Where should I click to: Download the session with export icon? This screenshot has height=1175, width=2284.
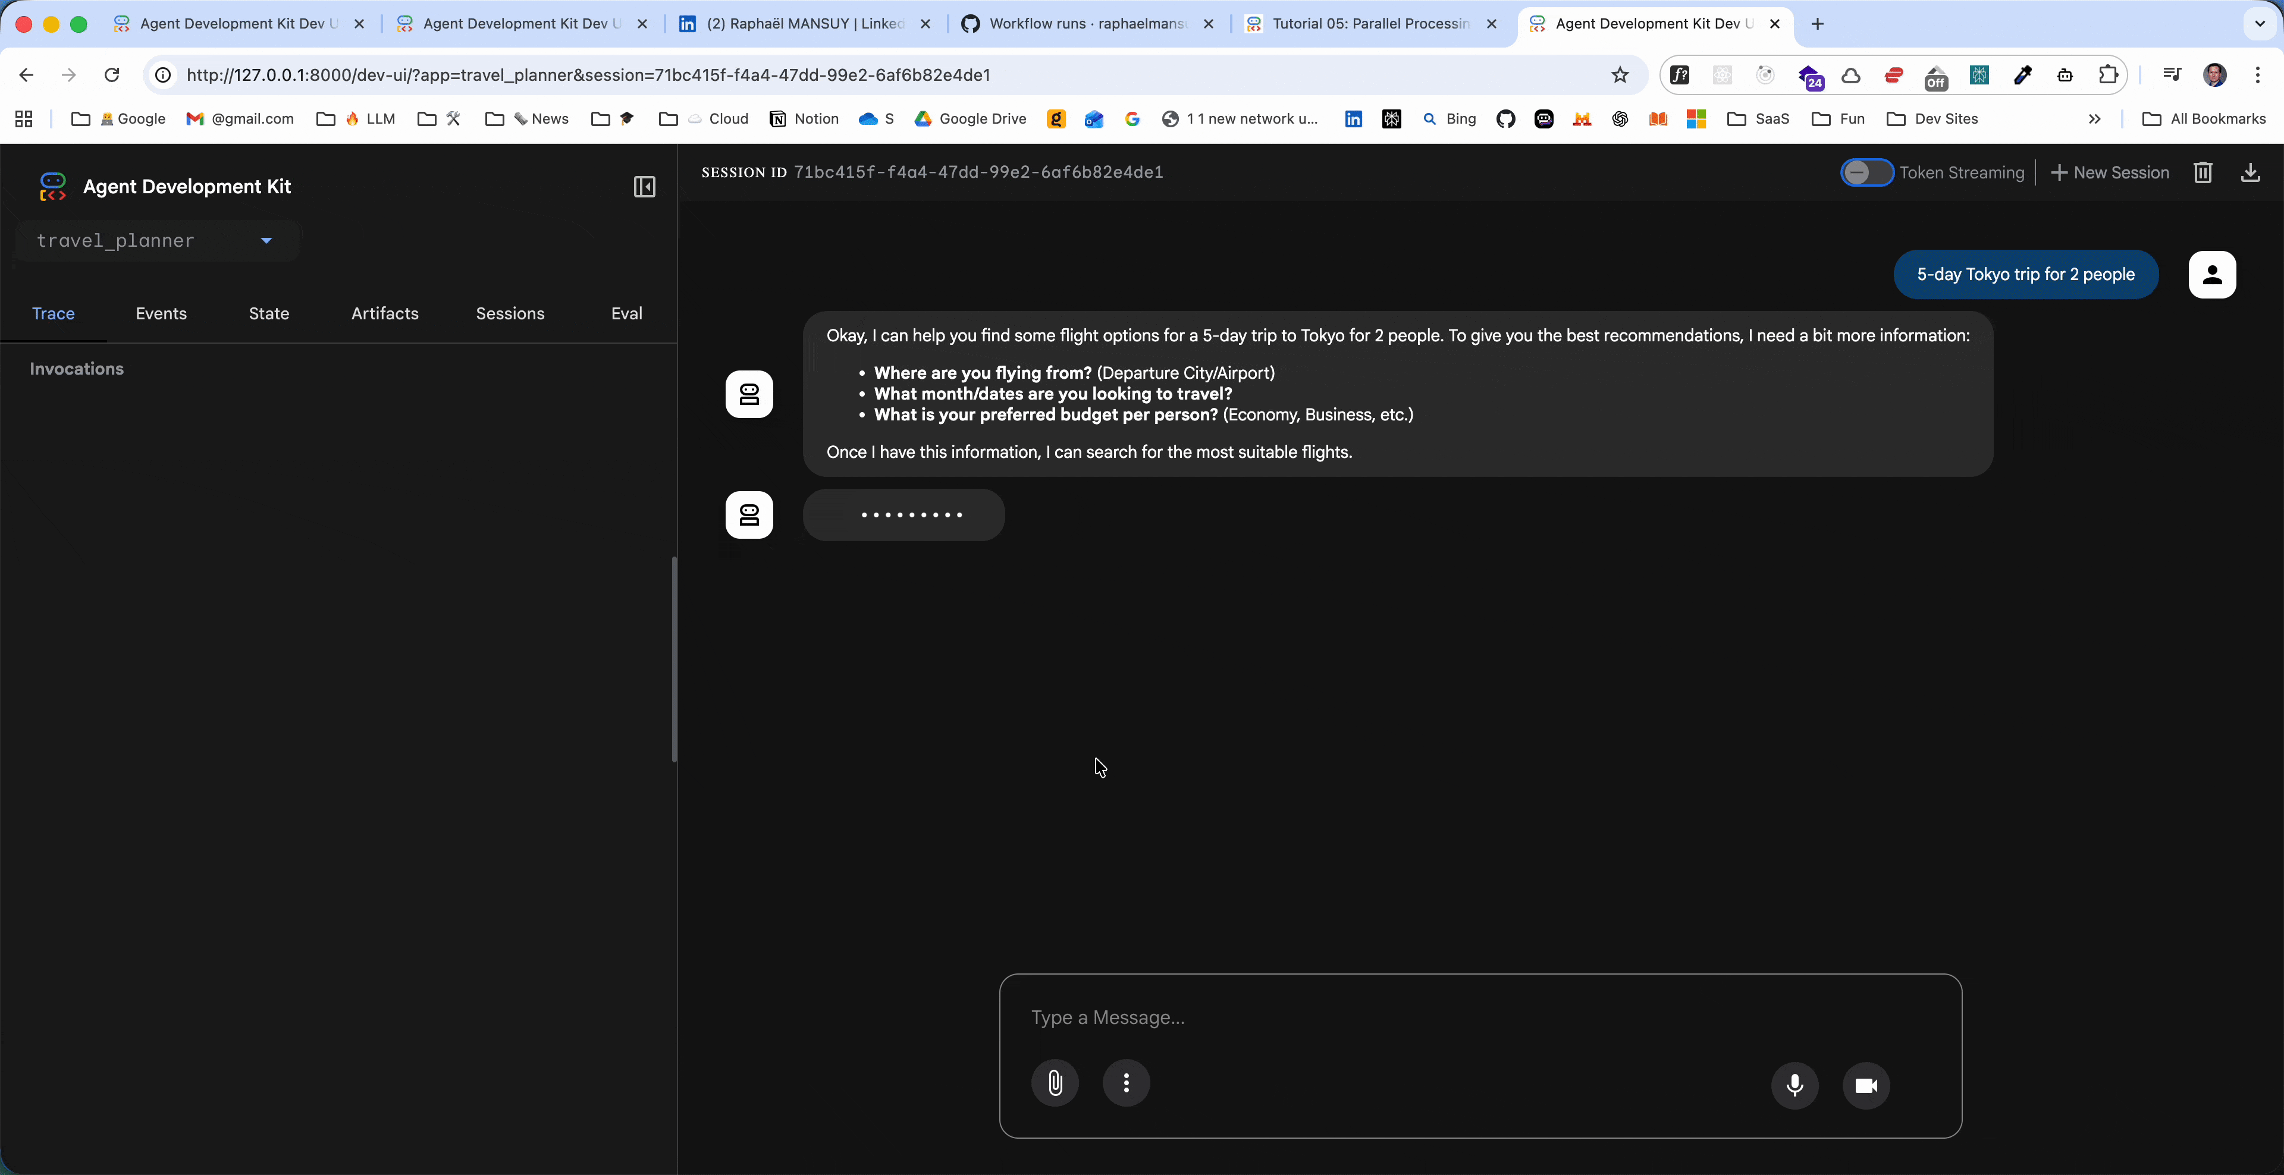coord(2250,172)
